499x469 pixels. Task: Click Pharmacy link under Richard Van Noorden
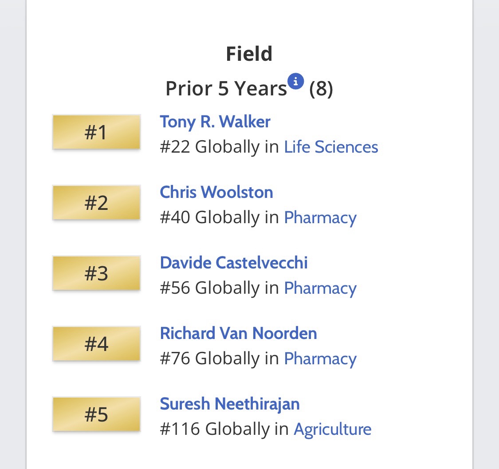pyautogui.click(x=320, y=359)
